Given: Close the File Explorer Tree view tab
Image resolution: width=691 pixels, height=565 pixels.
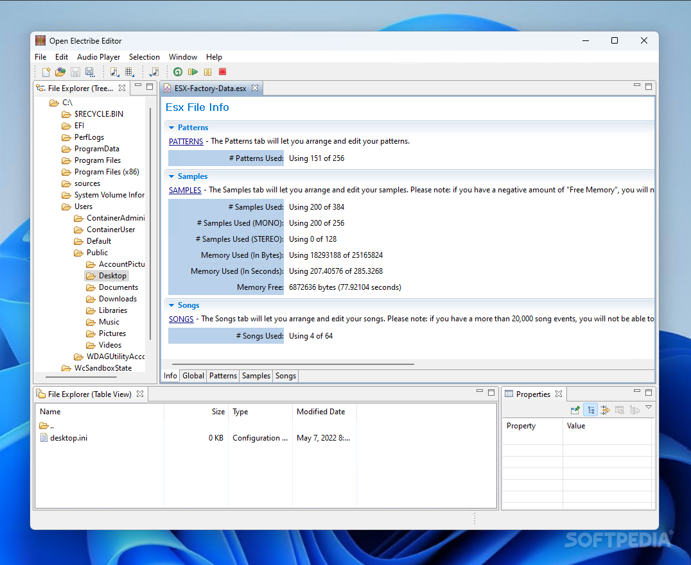Looking at the screenshot, I should tap(122, 88).
